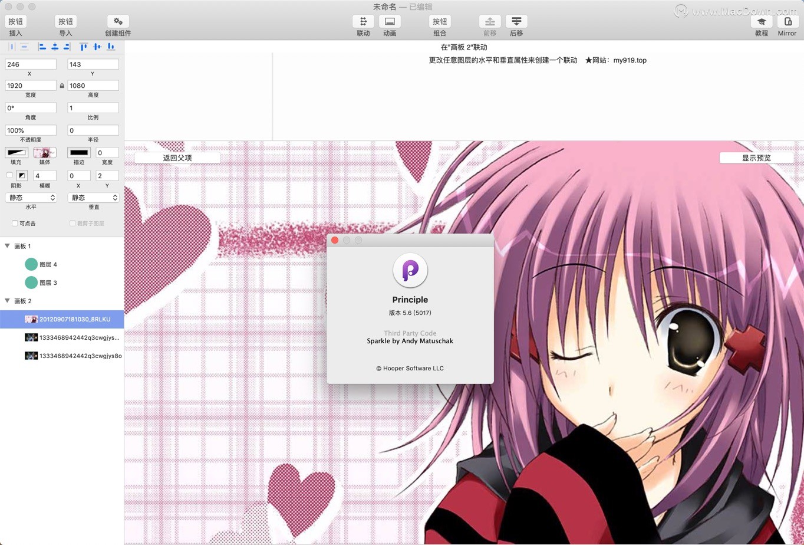804x545 pixels.
Task: Click the Hooper Software LLC copyright text
Action: pos(410,368)
